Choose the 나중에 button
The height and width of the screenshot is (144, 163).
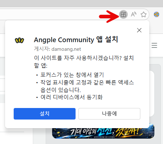[109, 114]
